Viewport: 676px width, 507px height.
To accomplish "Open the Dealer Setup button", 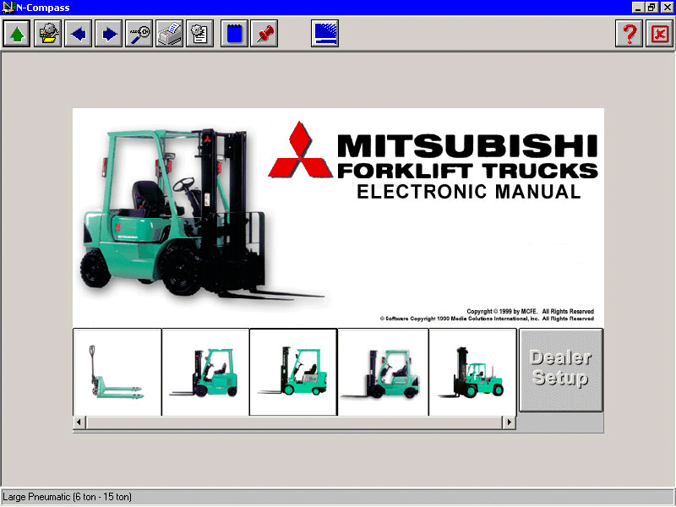I will (x=561, y=370).
